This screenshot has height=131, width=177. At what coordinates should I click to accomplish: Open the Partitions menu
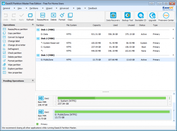[x=34, y=8]
